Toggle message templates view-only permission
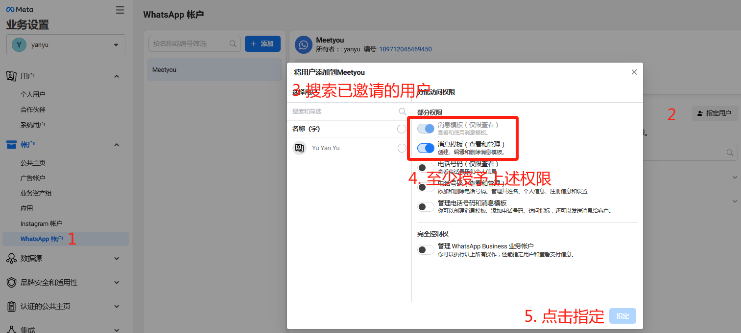 426,129
